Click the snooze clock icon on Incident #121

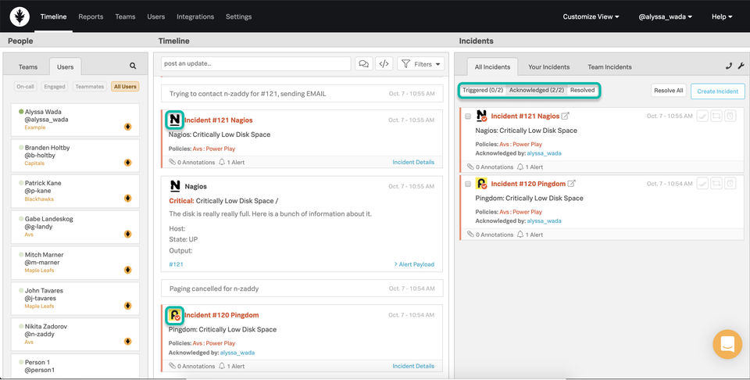(x=730, y=116)
